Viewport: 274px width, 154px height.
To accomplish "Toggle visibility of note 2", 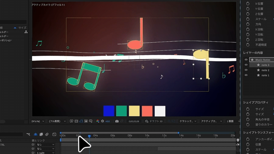I will (246, 70).
